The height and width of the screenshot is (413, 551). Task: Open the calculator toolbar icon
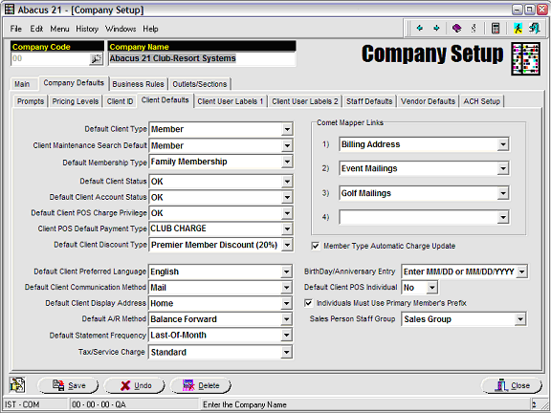pyautogui.click(x=496, y=28)
